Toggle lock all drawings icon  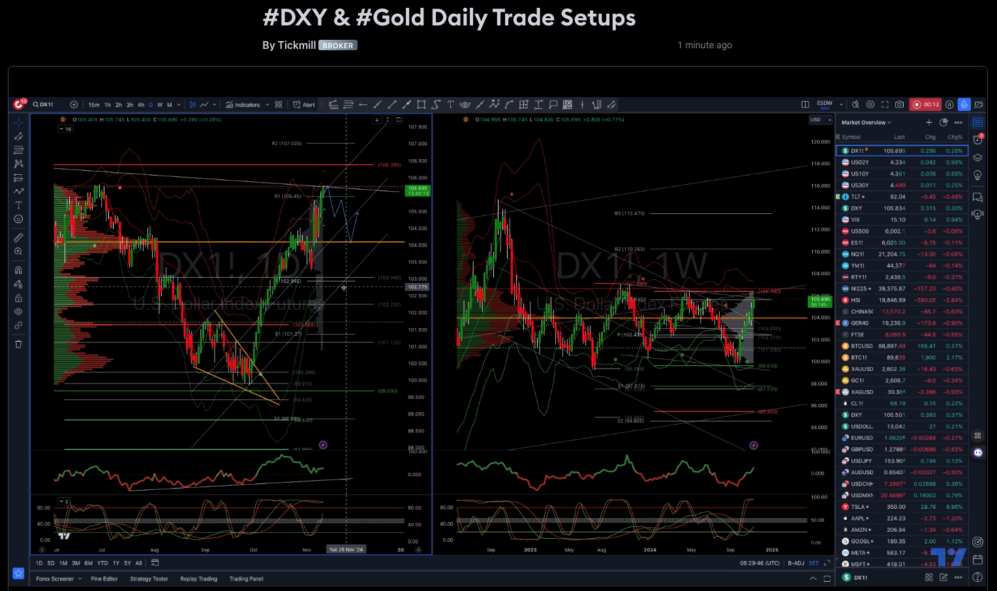click(x=18, y=298)
